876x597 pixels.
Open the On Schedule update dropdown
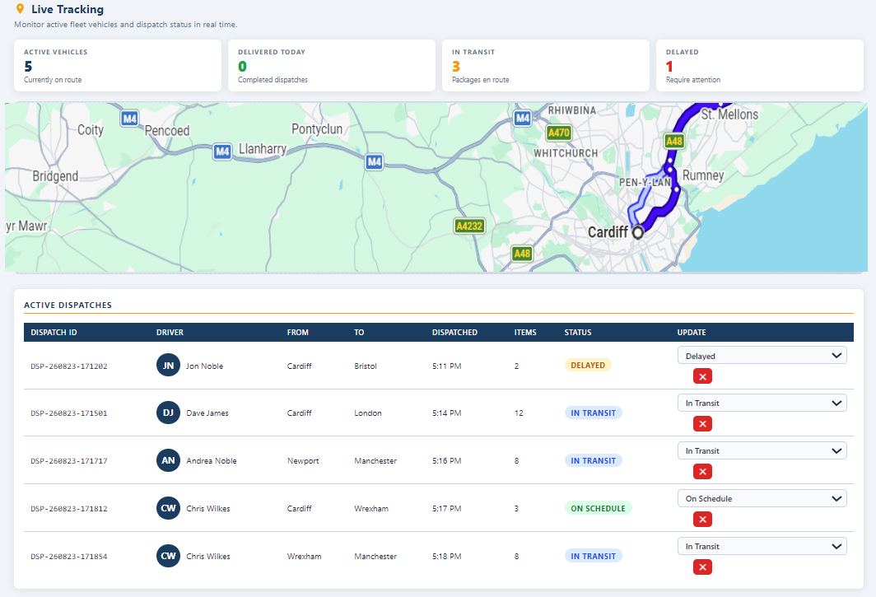pyautogui.click(x=762, y=499)
